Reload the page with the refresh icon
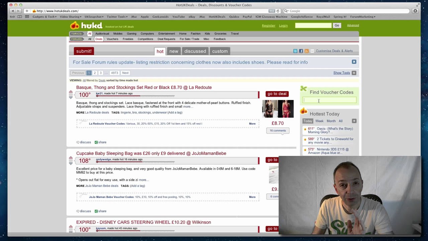The width and height of the screenshot is (428, 241). (x=278, y=11)
